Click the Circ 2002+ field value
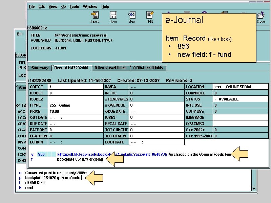The image size is (271, 203). [241, 130]
